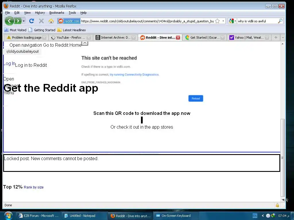Bookmark this page with the star icon
Image resolution: width=294 pixels, height=220 pixels.
[217, 21]
